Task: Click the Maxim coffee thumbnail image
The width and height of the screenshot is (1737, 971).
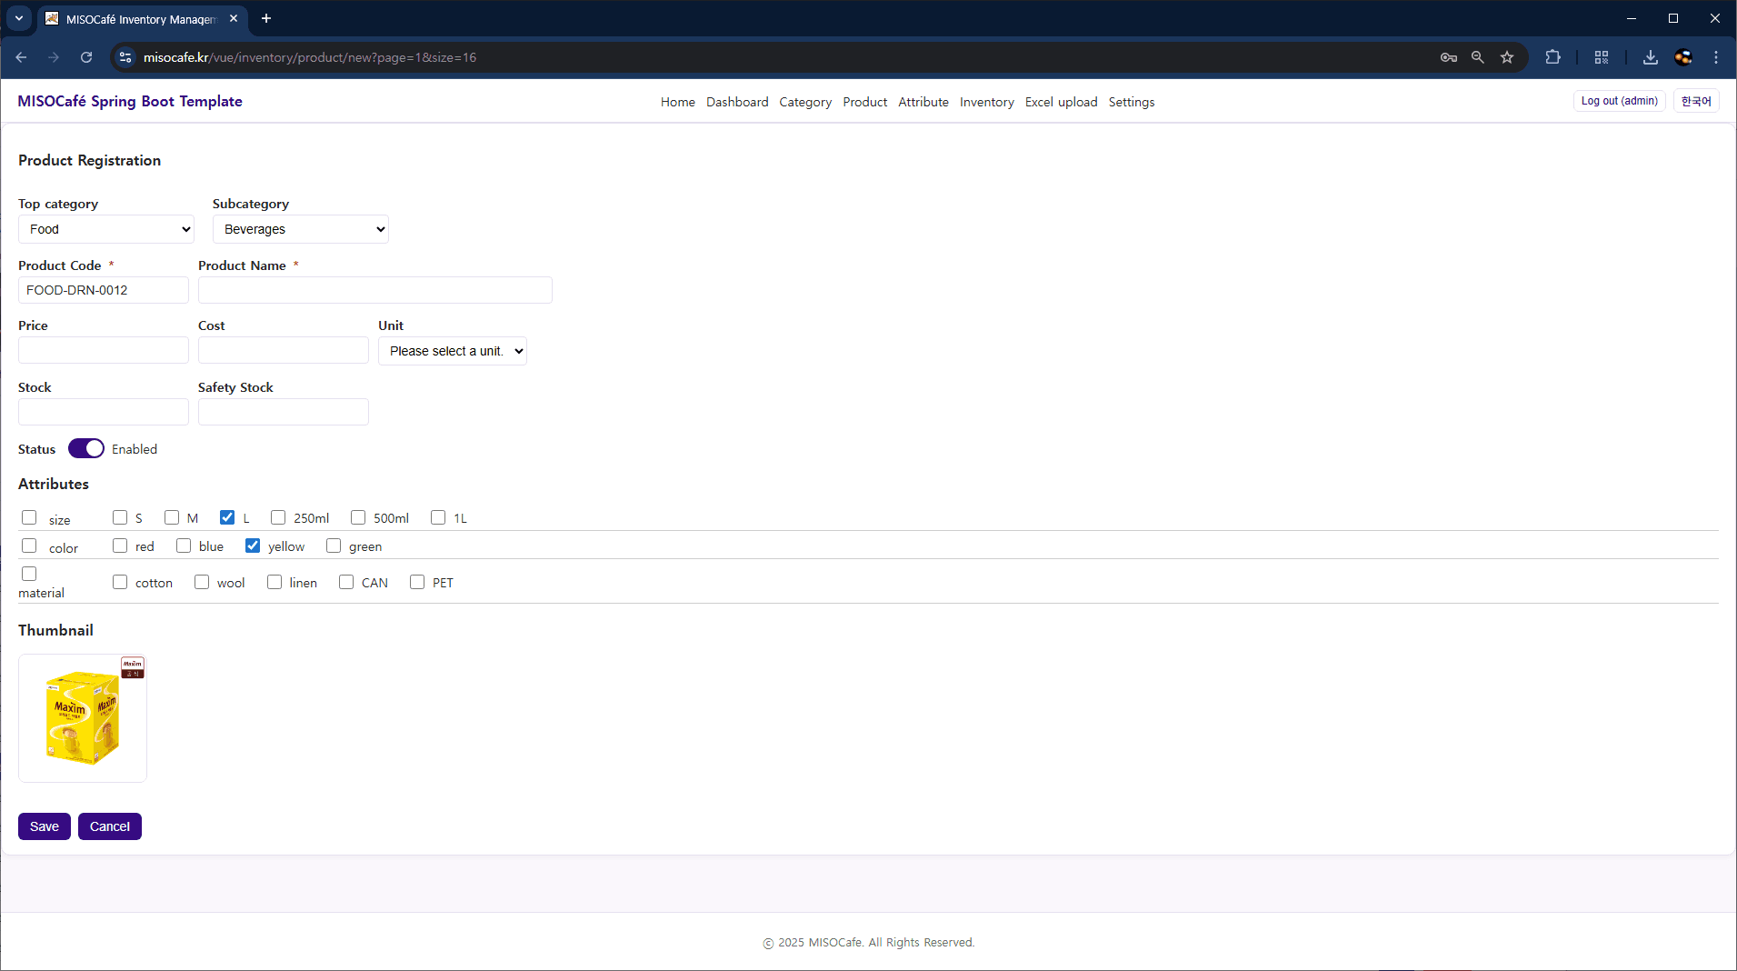Action: pos(83,718)
